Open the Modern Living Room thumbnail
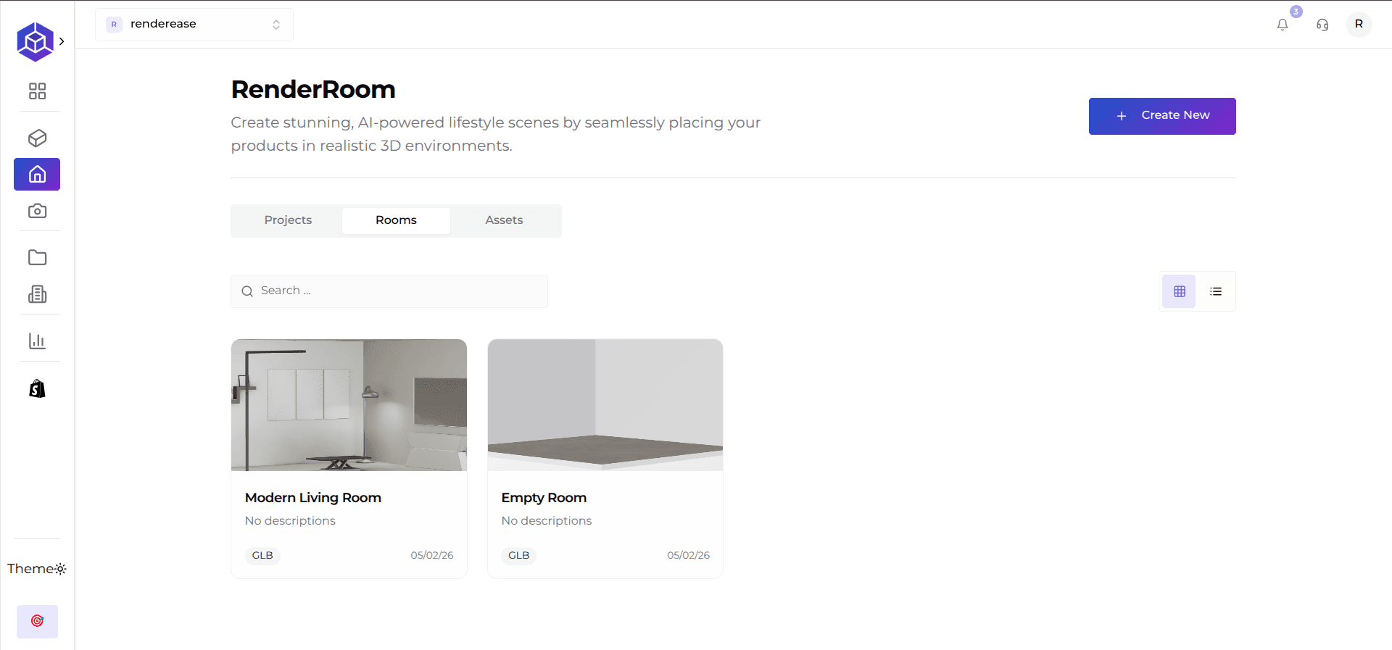 [x=349, y=405]
